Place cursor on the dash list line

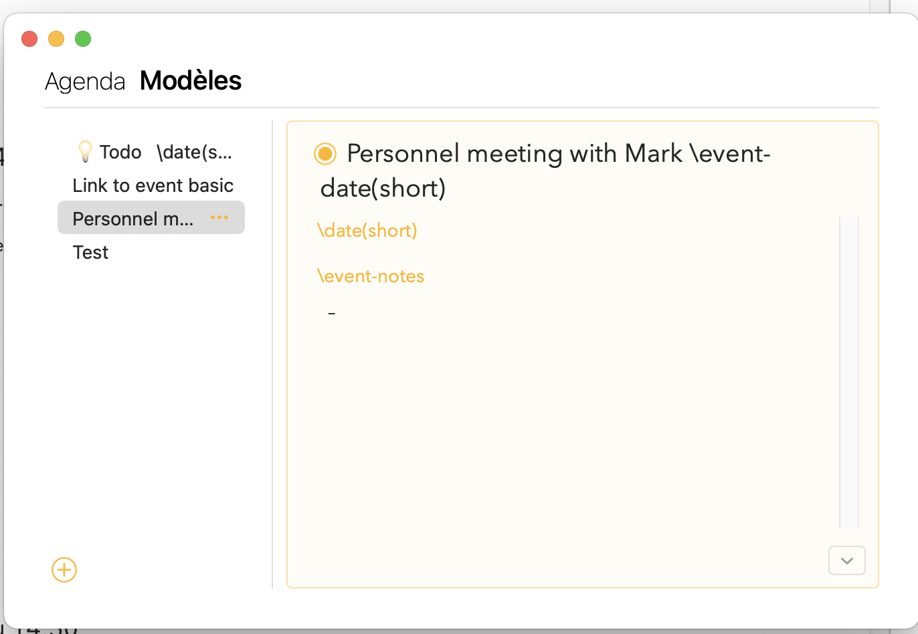point(332,313)
